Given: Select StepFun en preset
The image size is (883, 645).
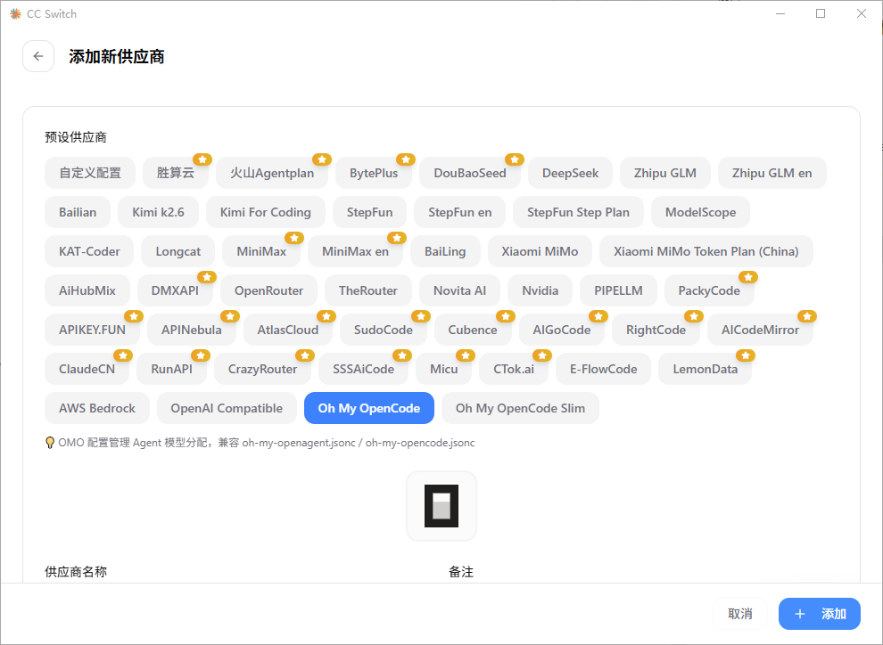Looking at the screenshot, I should click(460, 212).
